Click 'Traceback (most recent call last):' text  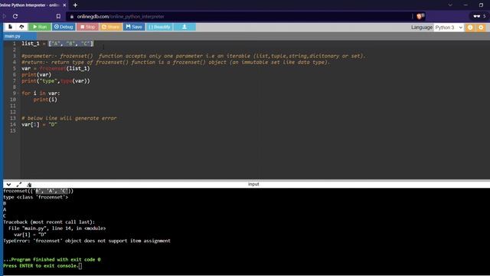click(49, 222)
